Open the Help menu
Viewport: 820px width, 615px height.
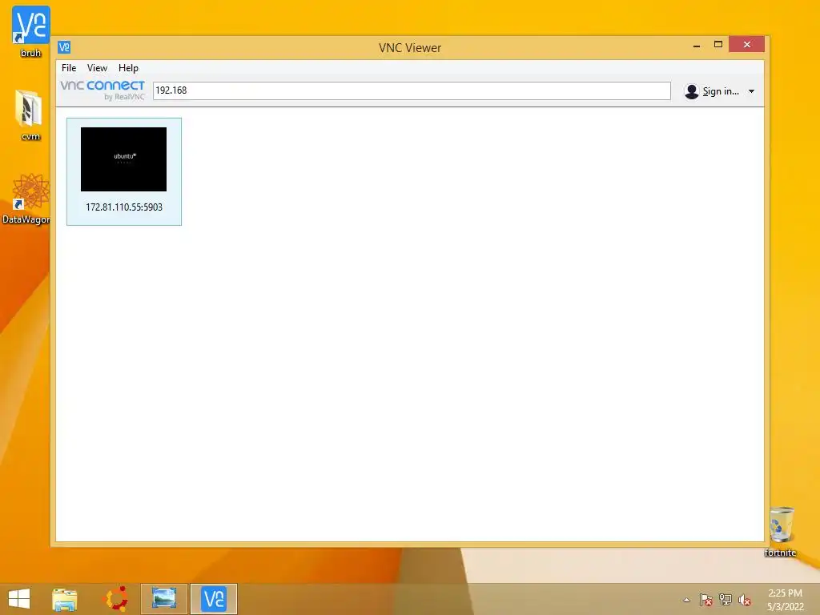click(x=128, y=68)
